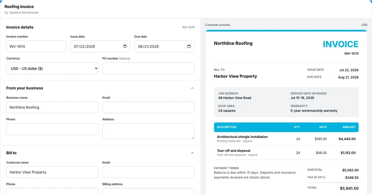Click the $185.00 rate value
The width and height of the screenshot is (372, 195).
point(321,139)
